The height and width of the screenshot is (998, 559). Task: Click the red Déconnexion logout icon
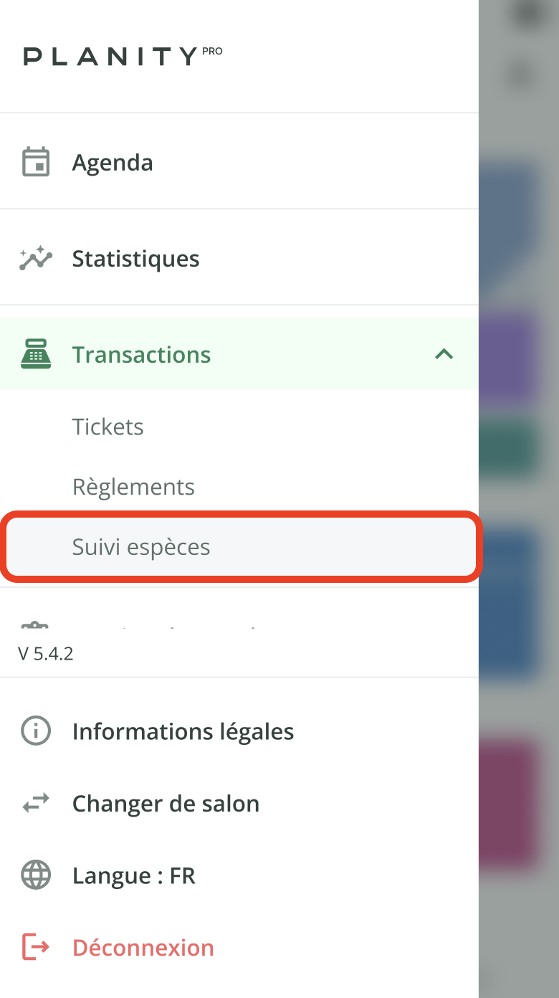point(36,947)
